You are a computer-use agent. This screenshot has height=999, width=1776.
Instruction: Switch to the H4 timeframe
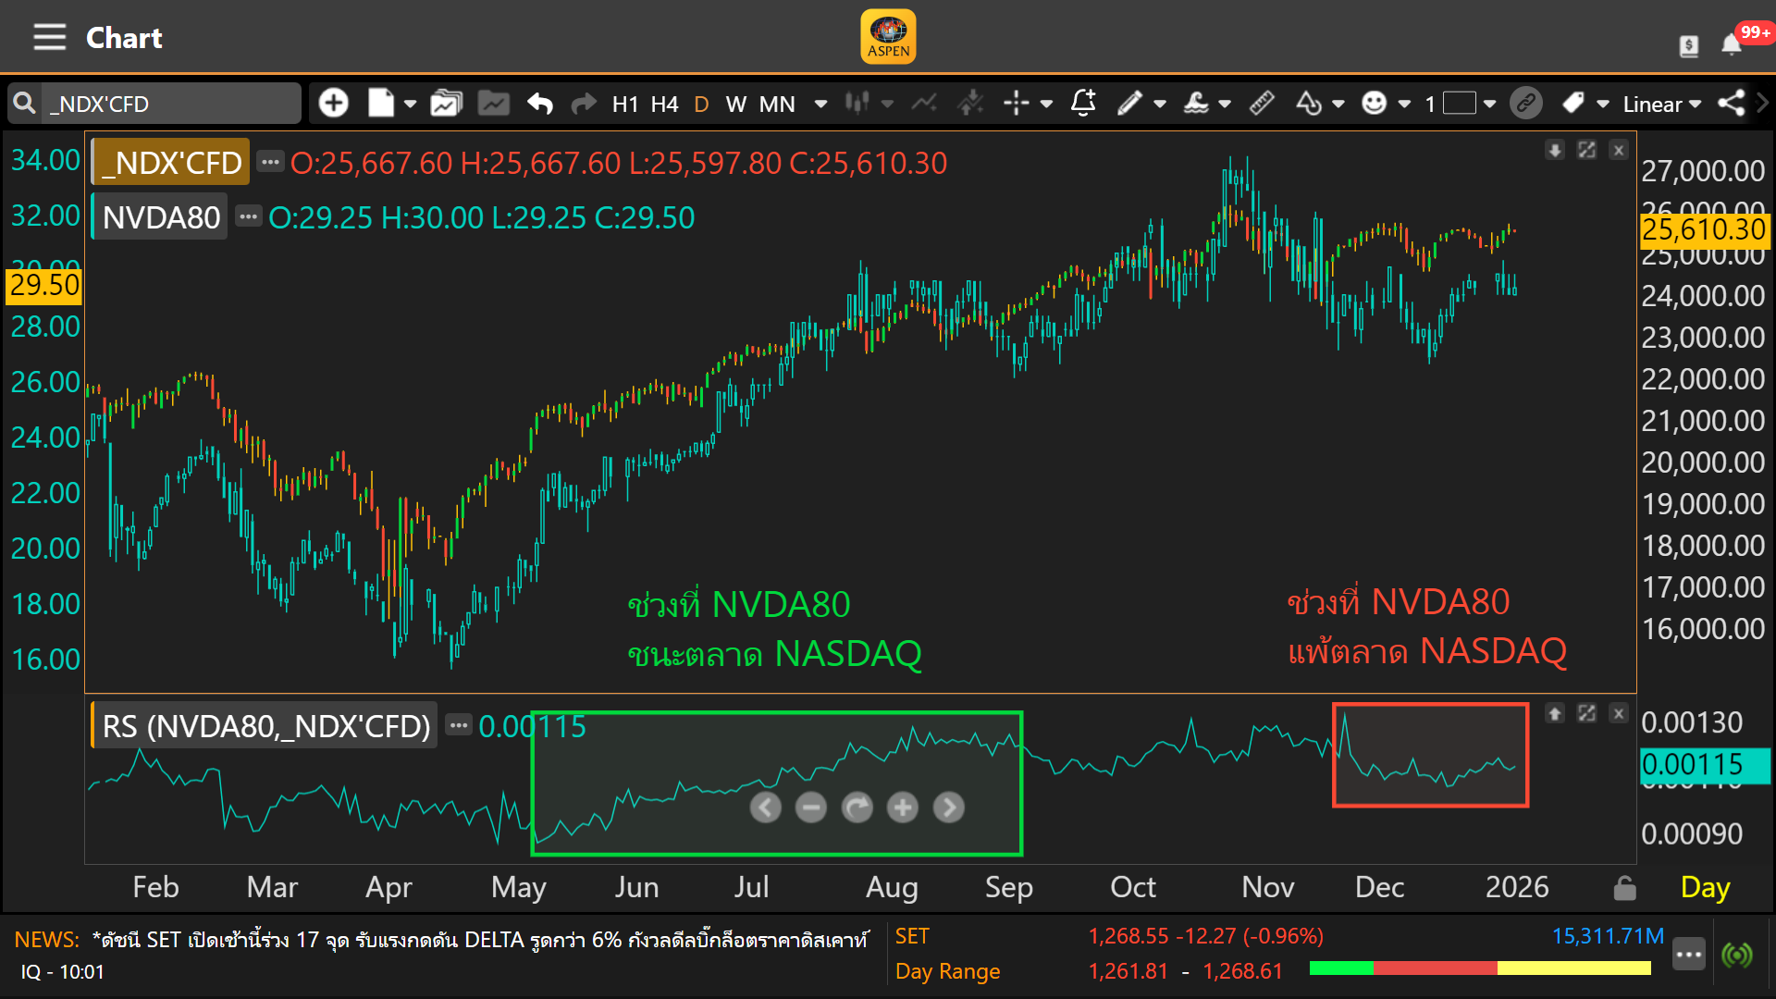[x=664, y=104]
